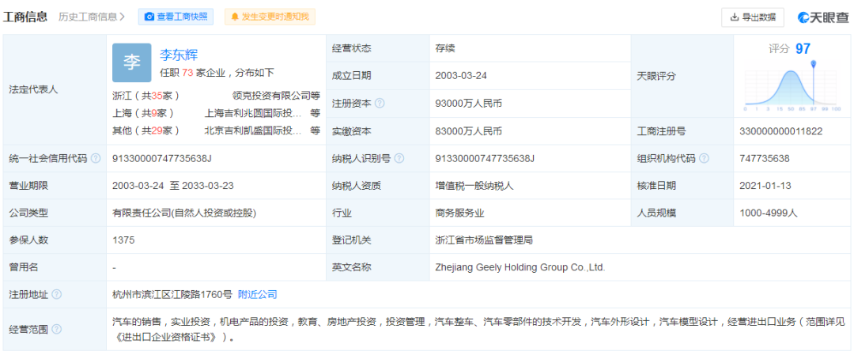Screen dimensions: 854x355
Task: Select 公司类型 value 有限责任公司
Action: coord(184,213)
